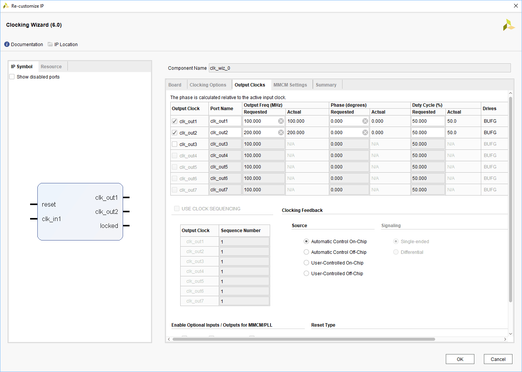Click the clk_out1 duty cycle input field

coord(427,121)
